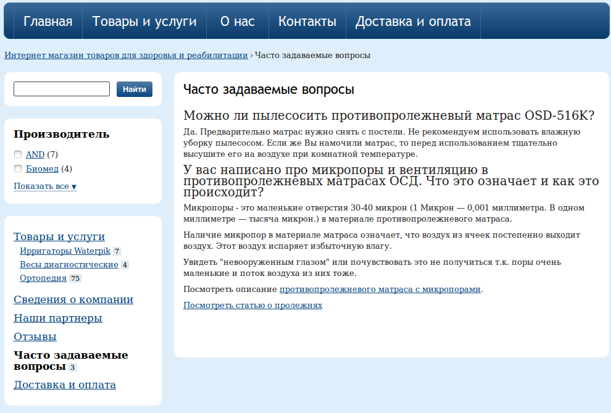Click the breadcrumb text Часто задаваемые вопросы
Screen dimensions: 611x413
(x=312, y=56)
